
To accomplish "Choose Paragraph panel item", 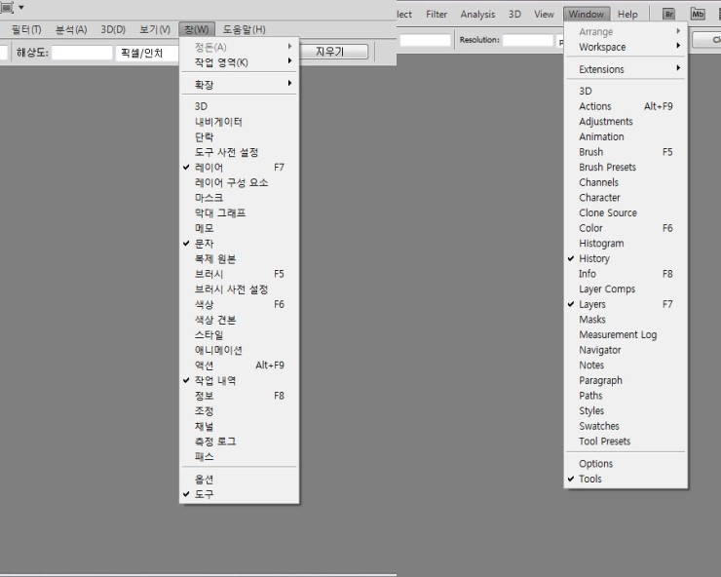I will [x=626, y=380].
